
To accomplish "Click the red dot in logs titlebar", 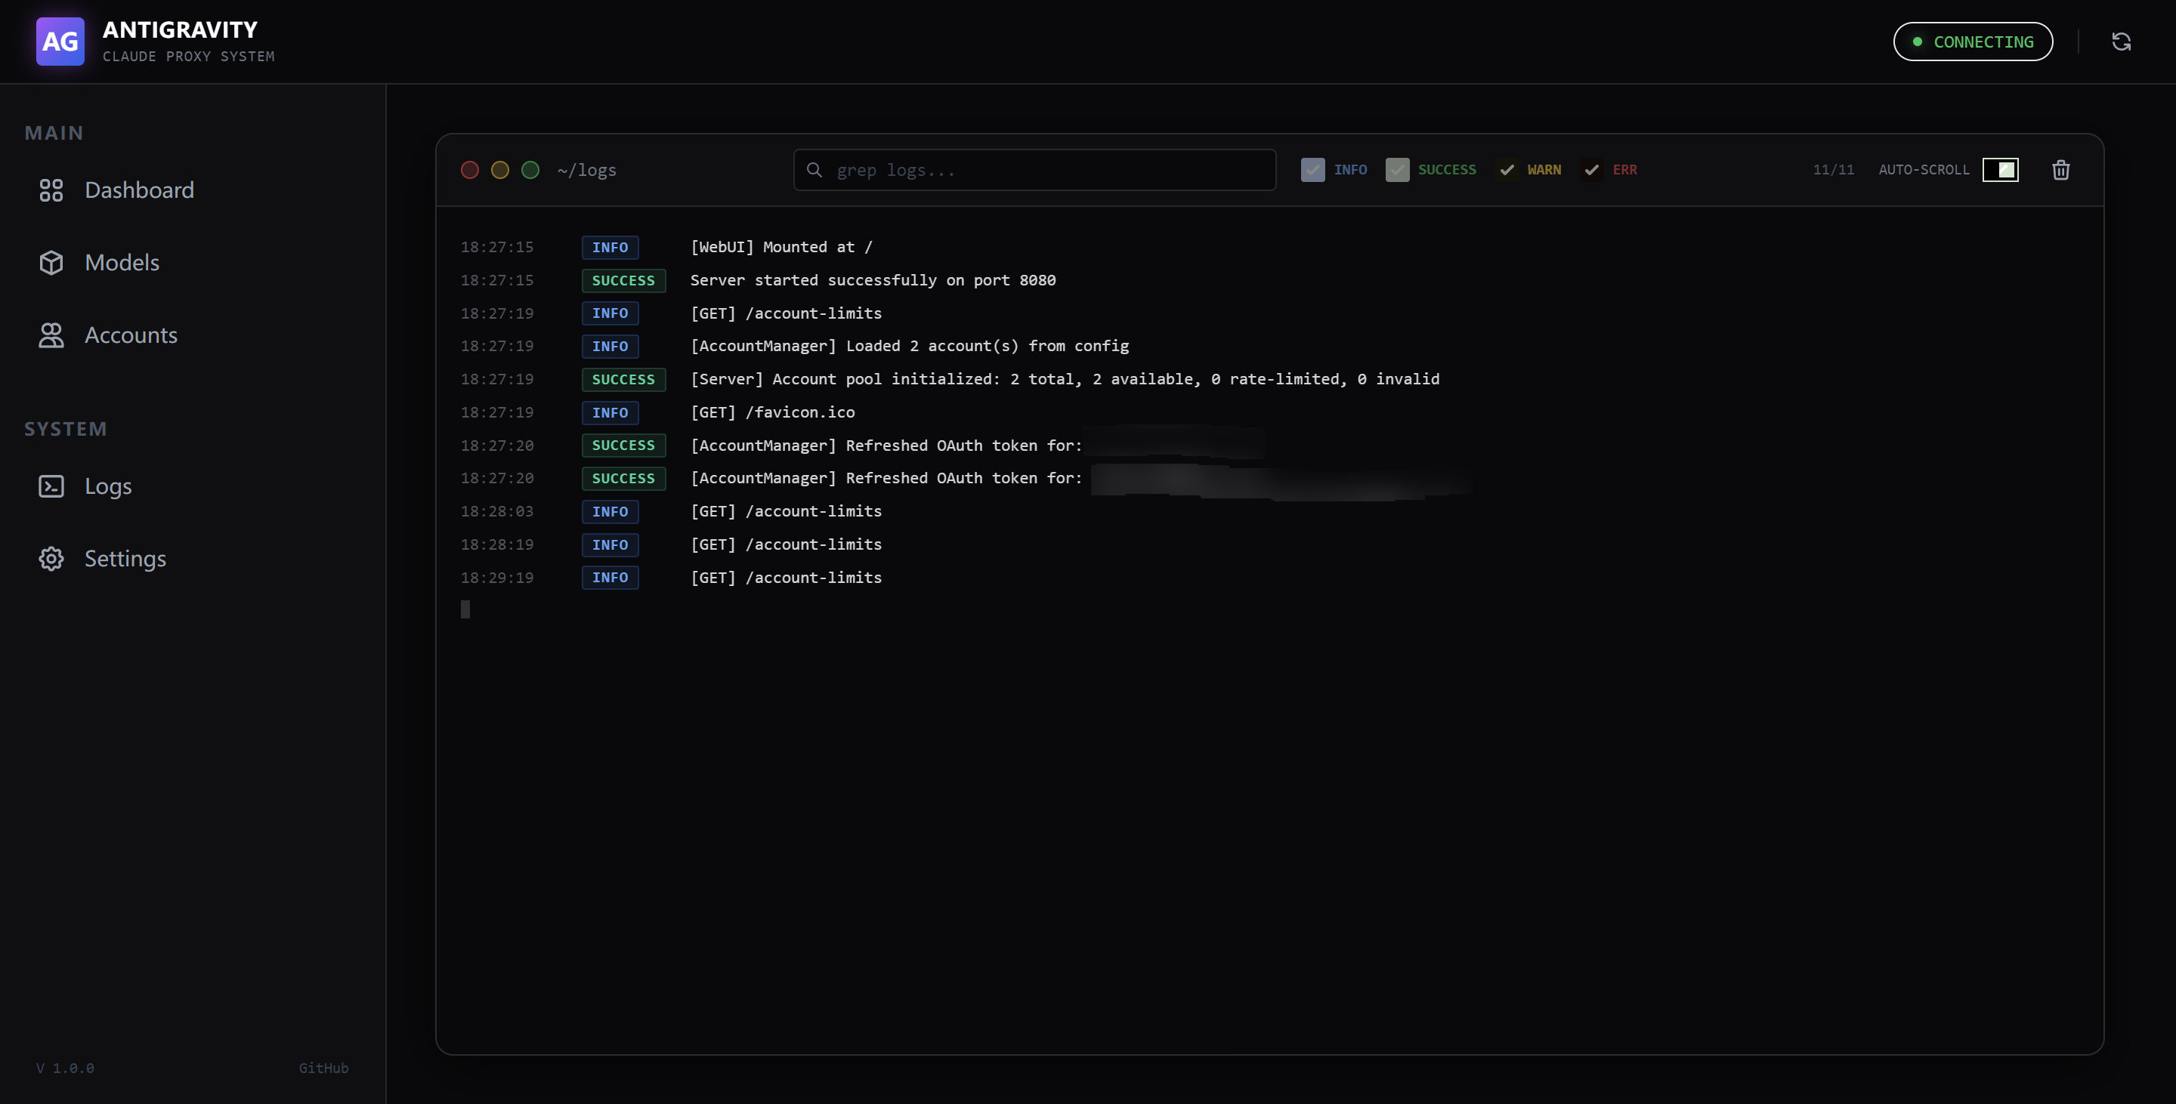I will coord(470,170).
